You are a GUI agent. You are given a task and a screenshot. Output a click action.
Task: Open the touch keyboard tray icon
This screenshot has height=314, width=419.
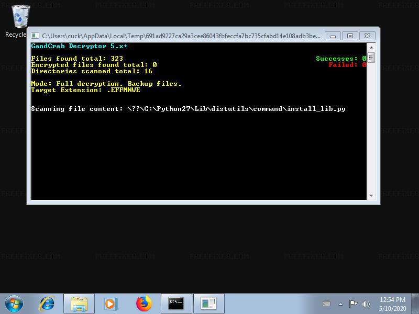(326, 304)
